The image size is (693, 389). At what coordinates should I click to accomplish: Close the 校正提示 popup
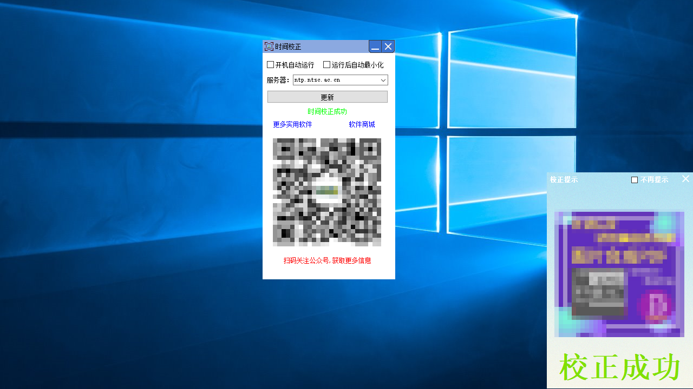(685, 179)
